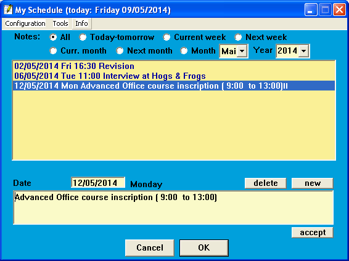Open the Info menu
Viewport: 349px width, 261px height.
pyautogui.click(x=81, y=23)
